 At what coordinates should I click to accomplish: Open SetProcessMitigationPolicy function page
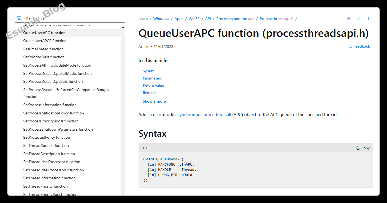[53, 113]
